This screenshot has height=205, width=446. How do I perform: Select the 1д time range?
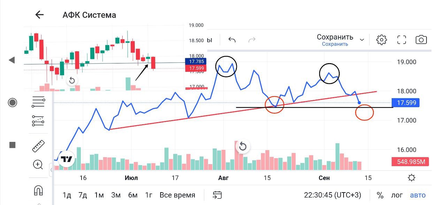(67, 195)
